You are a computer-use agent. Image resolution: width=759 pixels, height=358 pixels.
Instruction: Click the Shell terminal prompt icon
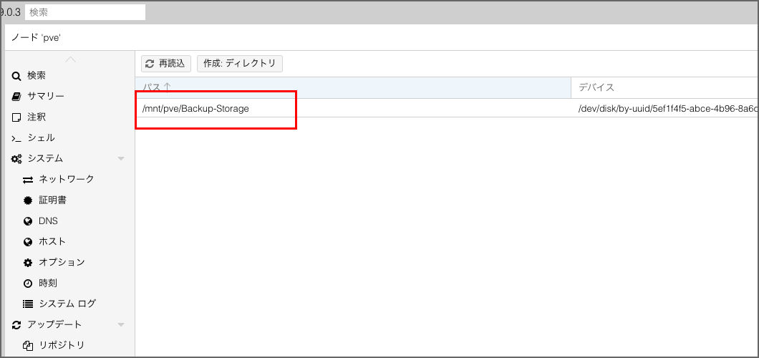(x=16, y=138)
